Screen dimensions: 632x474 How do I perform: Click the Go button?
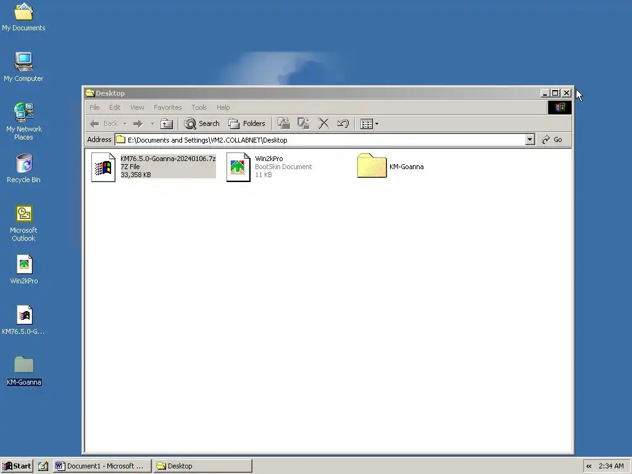click(x=552, y=139)
